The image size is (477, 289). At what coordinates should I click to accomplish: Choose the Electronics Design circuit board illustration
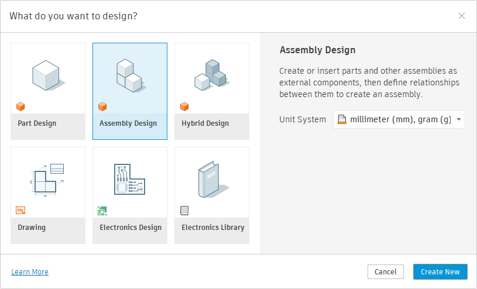point(129,179)
